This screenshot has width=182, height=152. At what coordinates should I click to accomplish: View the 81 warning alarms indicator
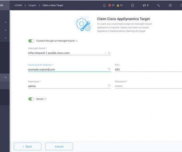[120, 6]
